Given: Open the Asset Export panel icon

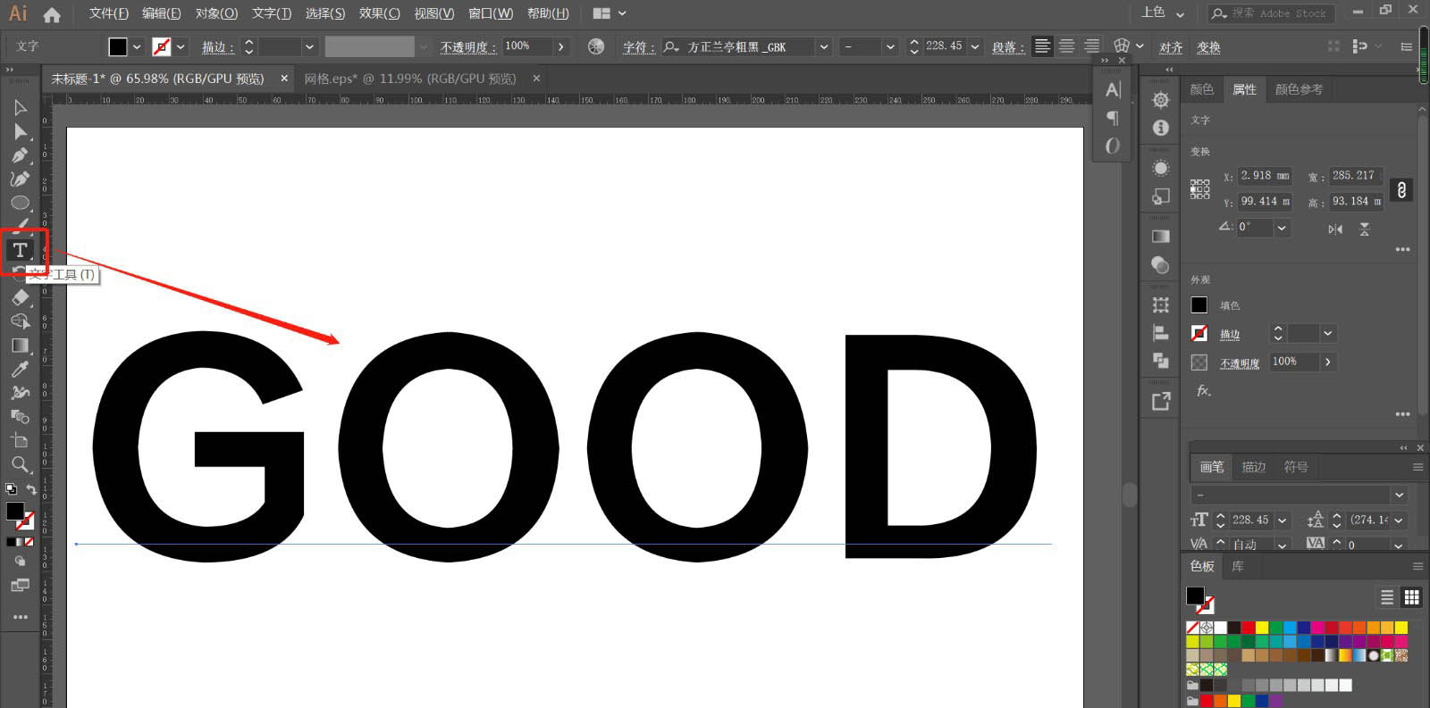Looking at the screenshot, I should pyautogui.click(x=1160, y=401).
